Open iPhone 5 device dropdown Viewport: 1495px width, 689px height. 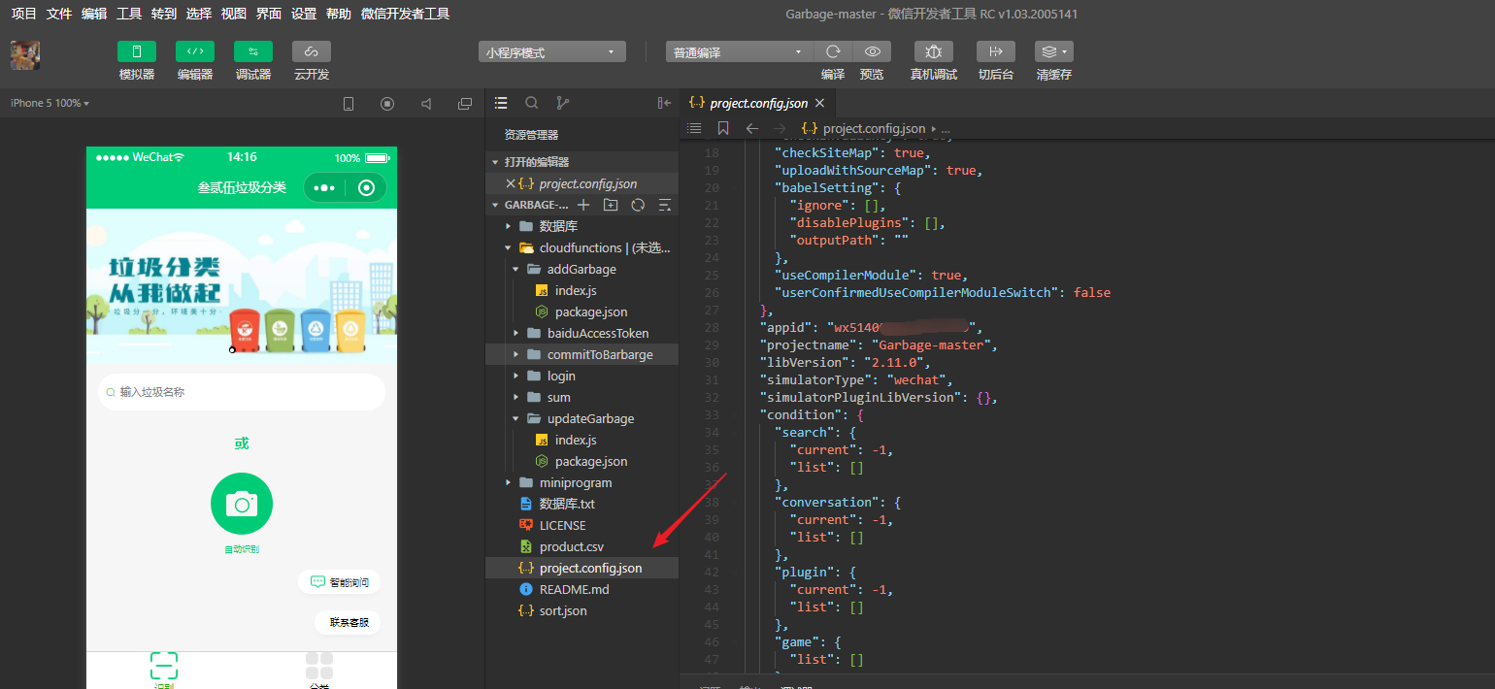tap(50, 103)
